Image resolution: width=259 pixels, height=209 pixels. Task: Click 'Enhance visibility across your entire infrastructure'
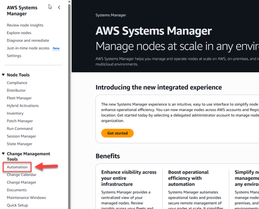pyautogui.click(x=129, y=178)
